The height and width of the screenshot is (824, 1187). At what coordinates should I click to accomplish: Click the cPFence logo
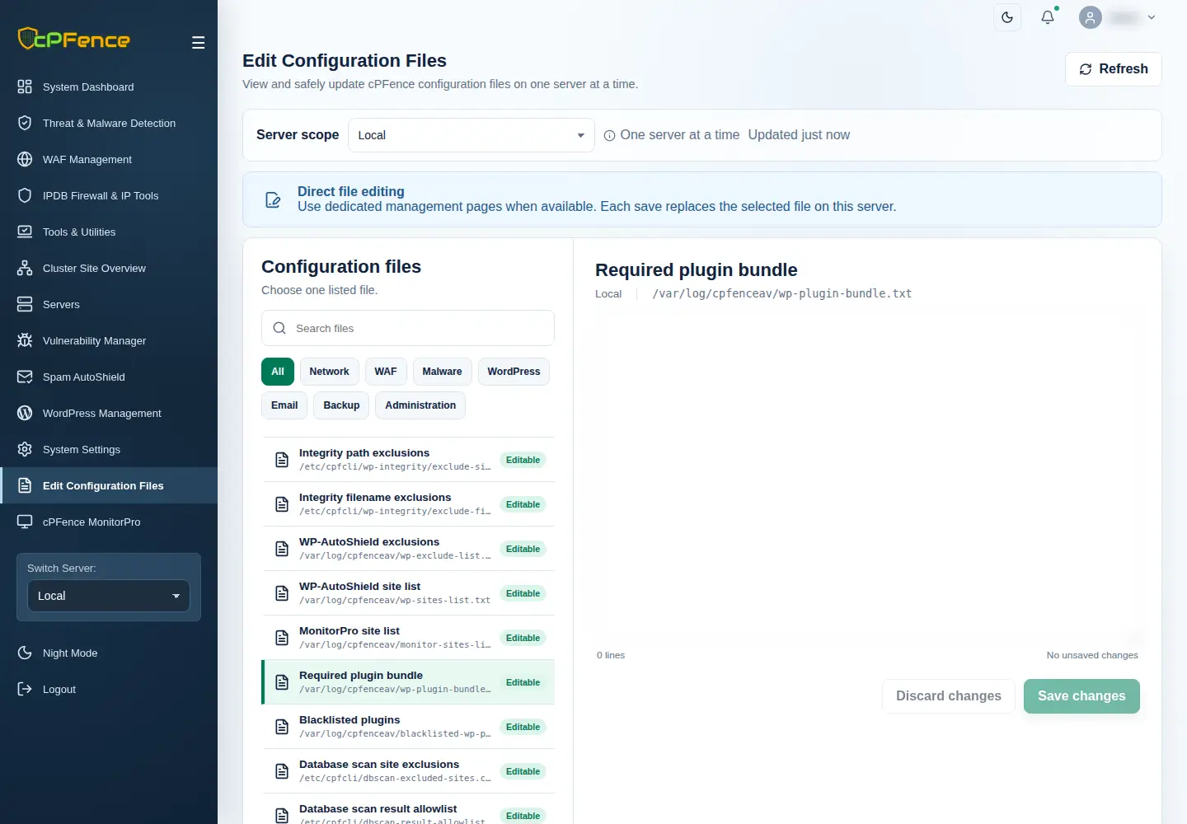74,39
